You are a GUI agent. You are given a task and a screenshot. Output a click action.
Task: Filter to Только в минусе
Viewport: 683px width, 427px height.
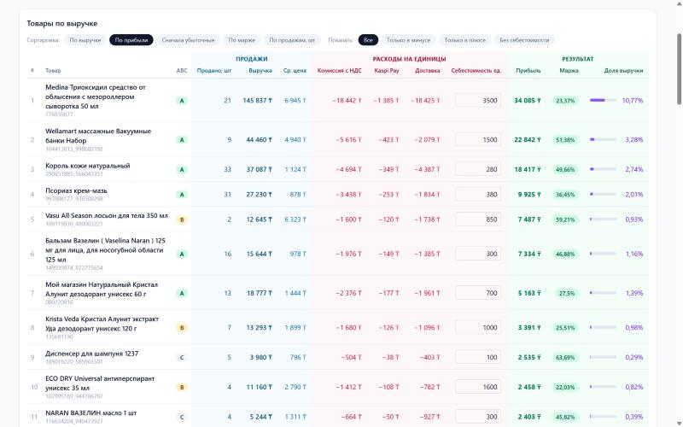coord(408,40)
